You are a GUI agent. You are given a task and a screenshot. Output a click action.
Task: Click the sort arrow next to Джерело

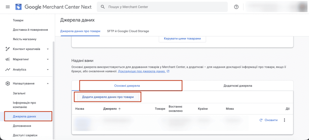click(119, 109)
